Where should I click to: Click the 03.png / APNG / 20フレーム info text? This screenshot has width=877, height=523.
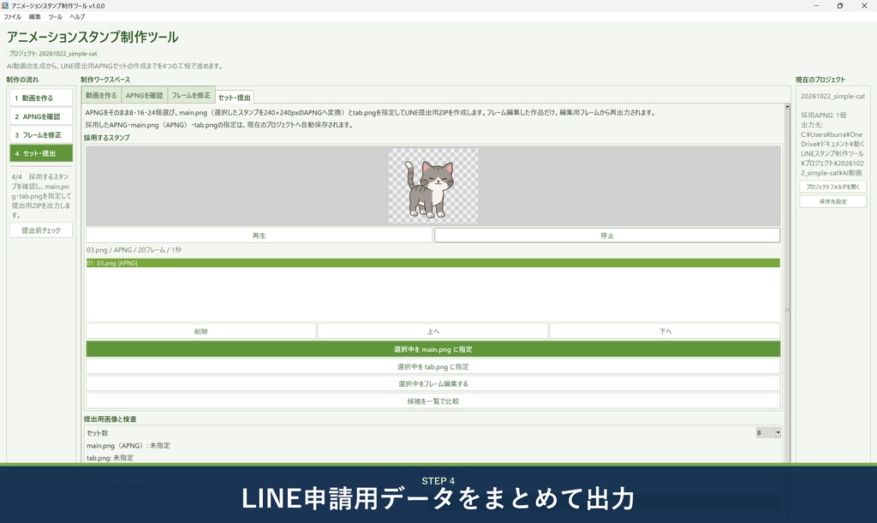click(134, 250)
